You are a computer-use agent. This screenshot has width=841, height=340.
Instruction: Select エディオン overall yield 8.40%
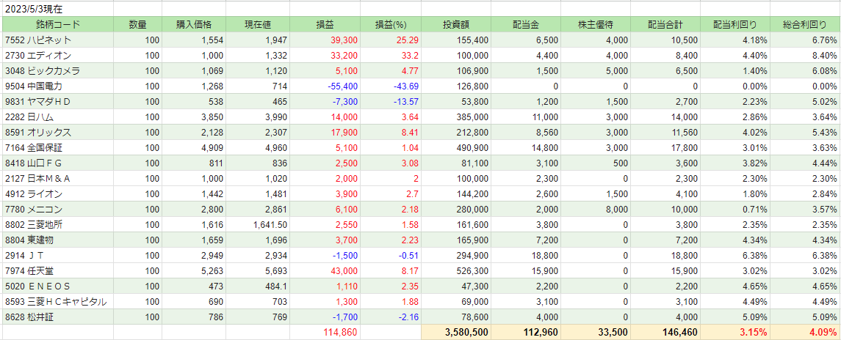806,56
